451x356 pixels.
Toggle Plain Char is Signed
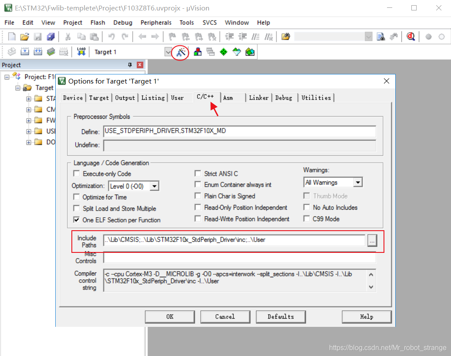(198, 196)
